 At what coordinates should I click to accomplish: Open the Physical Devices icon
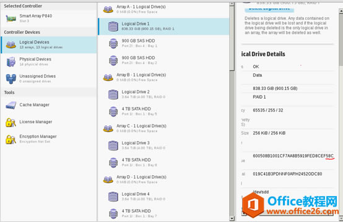click(11, 62)
